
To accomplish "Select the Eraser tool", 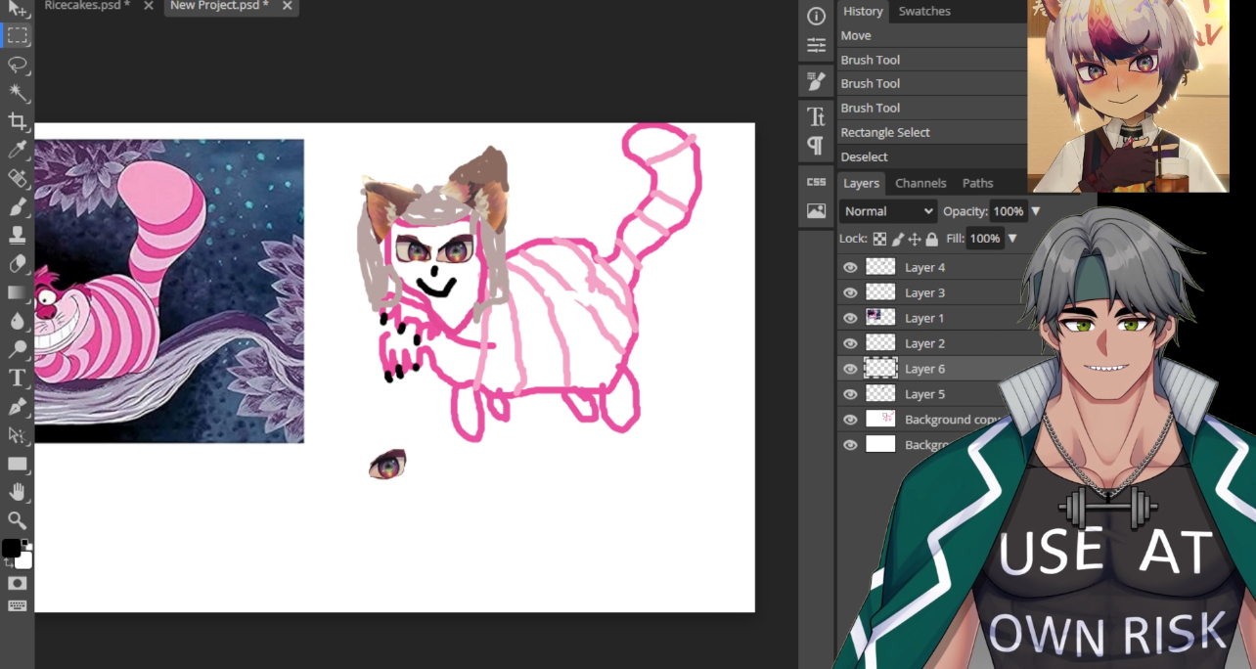I will pyautogui.click(x=17, y=263).
